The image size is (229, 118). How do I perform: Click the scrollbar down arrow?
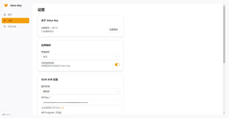(x=224, y=113)
